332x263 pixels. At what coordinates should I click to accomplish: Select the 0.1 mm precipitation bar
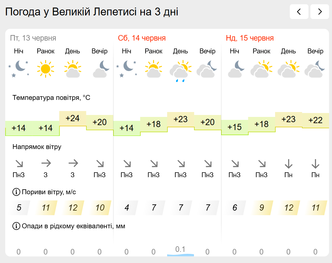pyautogui.click(x=181, y=251)
